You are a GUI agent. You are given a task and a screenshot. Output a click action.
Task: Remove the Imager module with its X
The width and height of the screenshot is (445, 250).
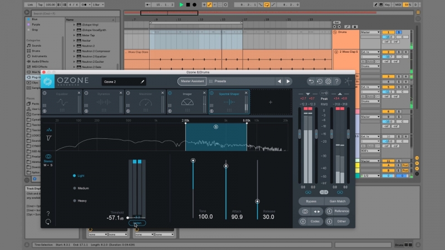204,93
